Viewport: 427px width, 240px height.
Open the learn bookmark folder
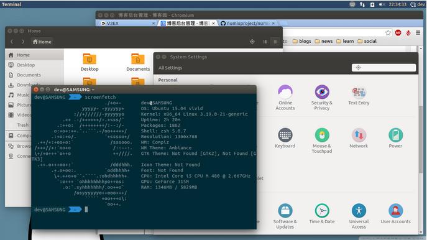(x=345, y=41)
